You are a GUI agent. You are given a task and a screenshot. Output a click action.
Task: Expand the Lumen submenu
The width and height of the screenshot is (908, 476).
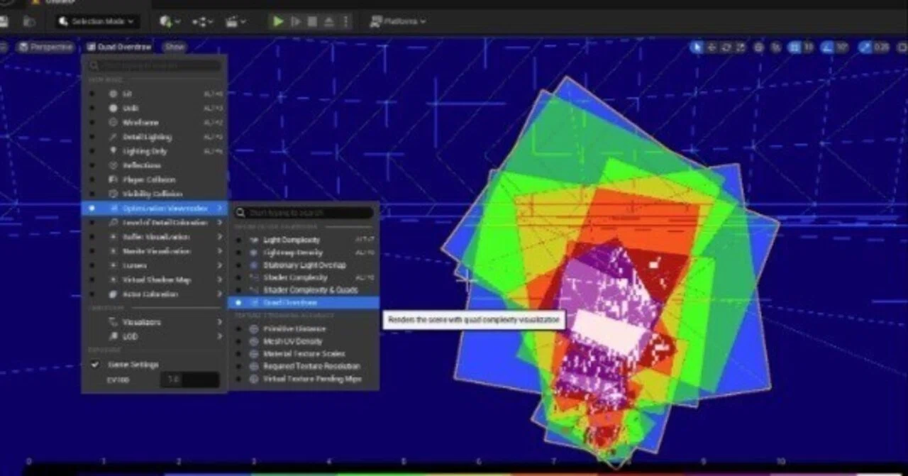point(154,265)
